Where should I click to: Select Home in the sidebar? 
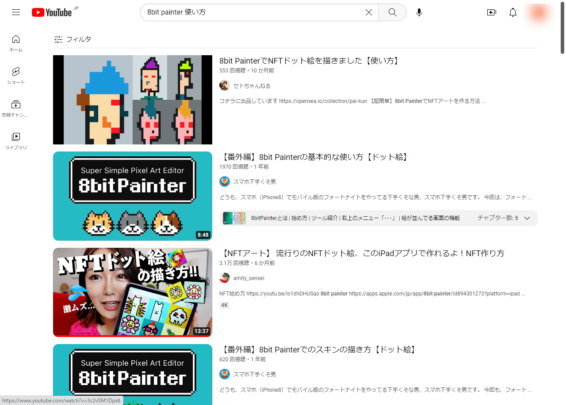coord(16,43)
